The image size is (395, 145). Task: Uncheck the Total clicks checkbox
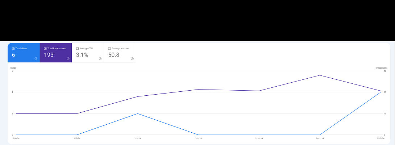[13, 48]
